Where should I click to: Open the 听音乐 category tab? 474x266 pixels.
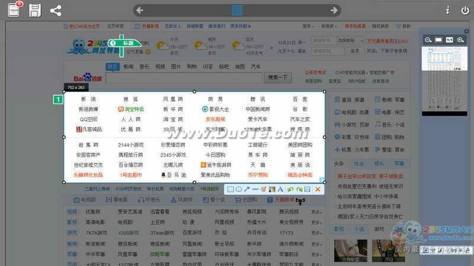[150, 200]
